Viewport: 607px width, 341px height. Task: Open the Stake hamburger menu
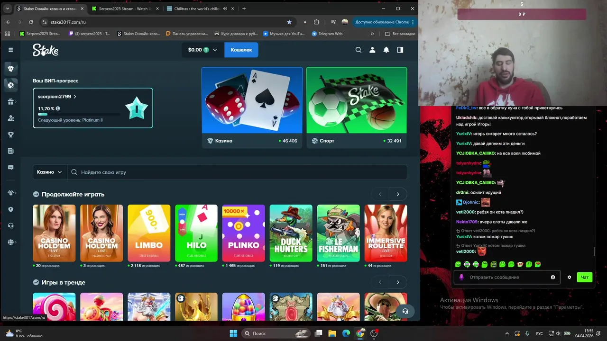click(x=11, y=50)
